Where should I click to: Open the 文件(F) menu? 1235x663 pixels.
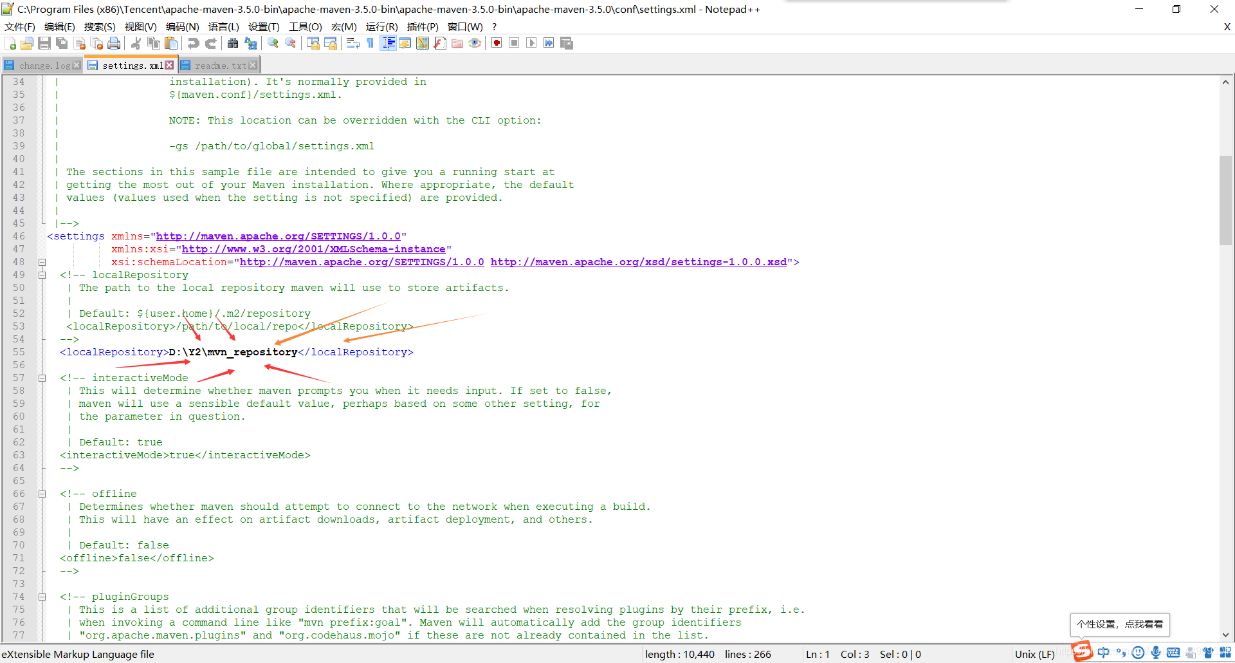point(20,26)
